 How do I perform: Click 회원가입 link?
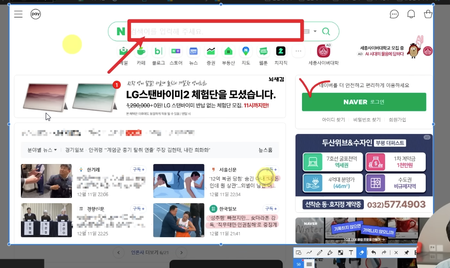(397, 120)
